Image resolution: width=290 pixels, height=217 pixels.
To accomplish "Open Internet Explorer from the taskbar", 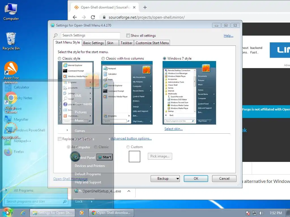I will click(x=23, y=213).
